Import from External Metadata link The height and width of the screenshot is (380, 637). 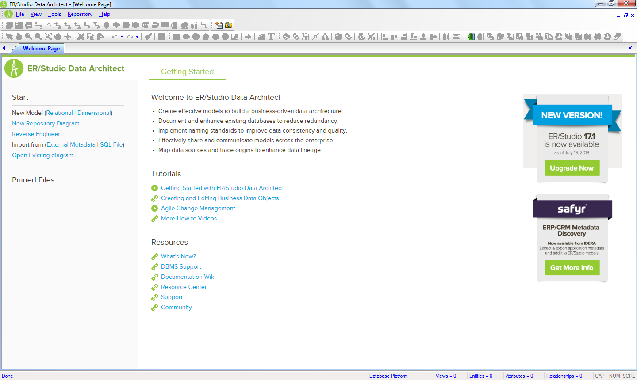[x=71, y=144]
